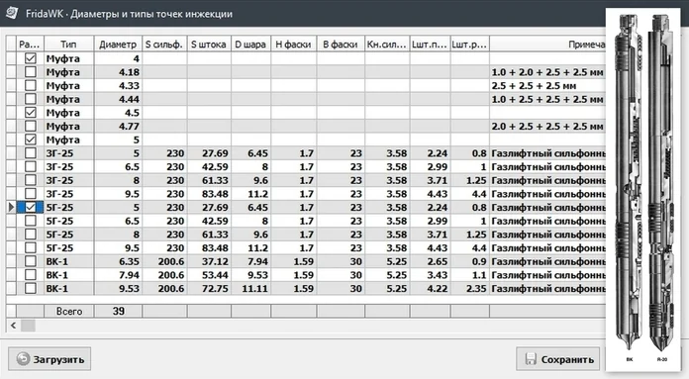Click the Ра... column header
Viewport: 689px width, 379px height.
(30, 44)
